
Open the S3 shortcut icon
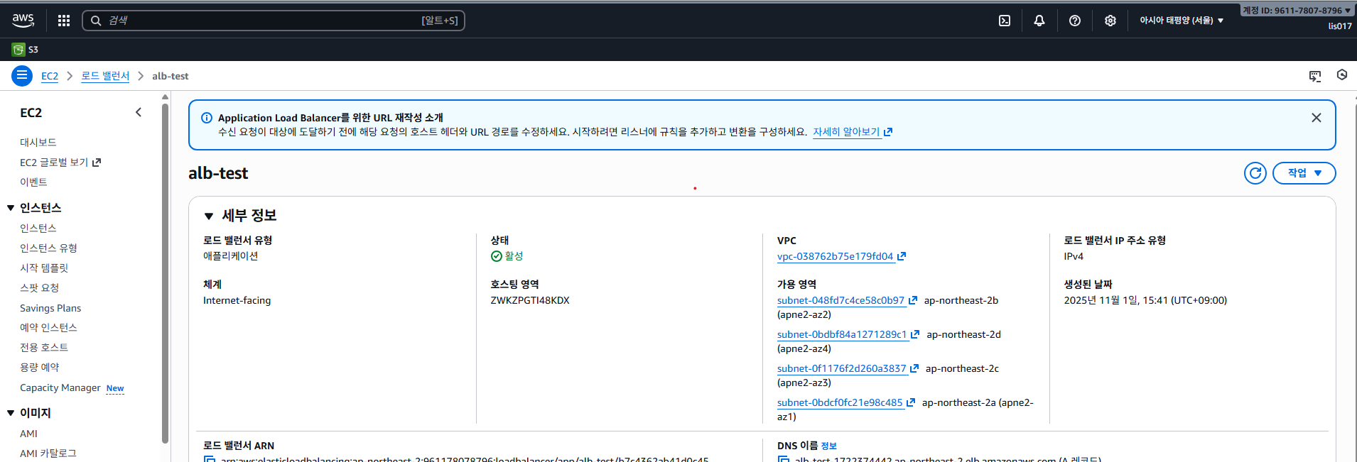pos(18,50)
